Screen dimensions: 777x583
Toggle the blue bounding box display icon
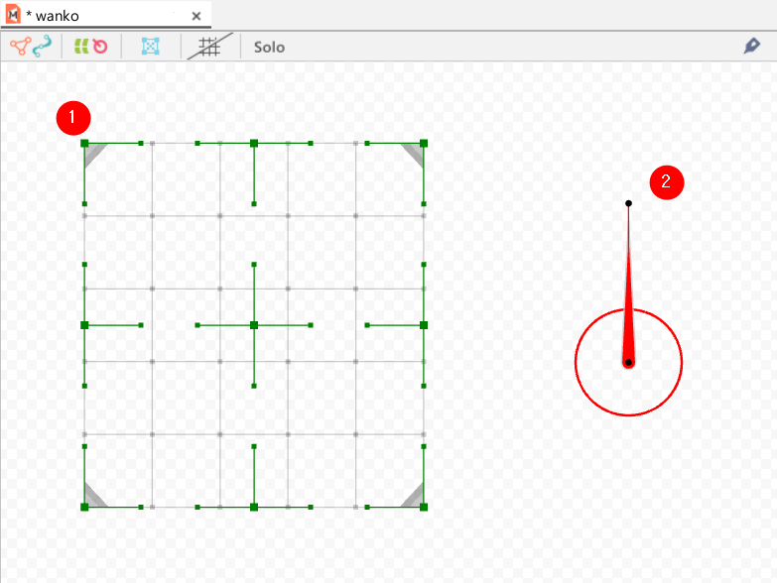(x=150, y=47)
